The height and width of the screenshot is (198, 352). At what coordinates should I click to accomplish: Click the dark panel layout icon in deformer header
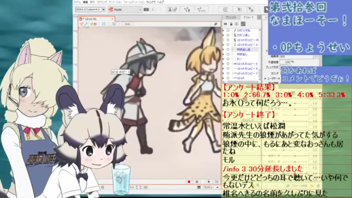click(243, 24)
